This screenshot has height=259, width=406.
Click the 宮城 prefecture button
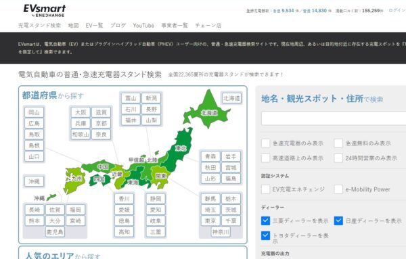click(231, 168)
